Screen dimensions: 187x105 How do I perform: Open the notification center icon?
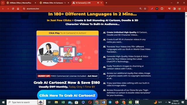click(183, 102)
